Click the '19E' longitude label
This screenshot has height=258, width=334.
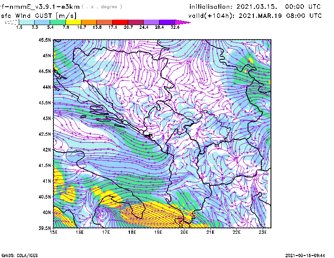pyautogui.click(x=158, y=232)
